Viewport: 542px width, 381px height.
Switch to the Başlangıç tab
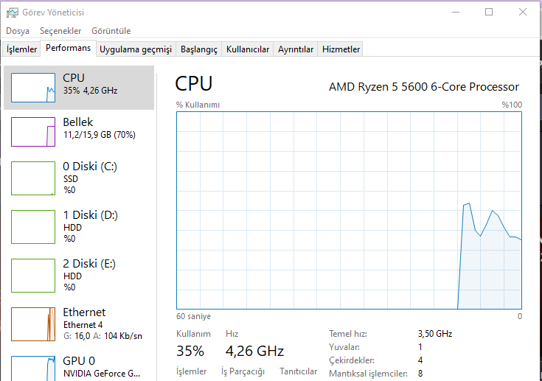(x=199, y=49)
